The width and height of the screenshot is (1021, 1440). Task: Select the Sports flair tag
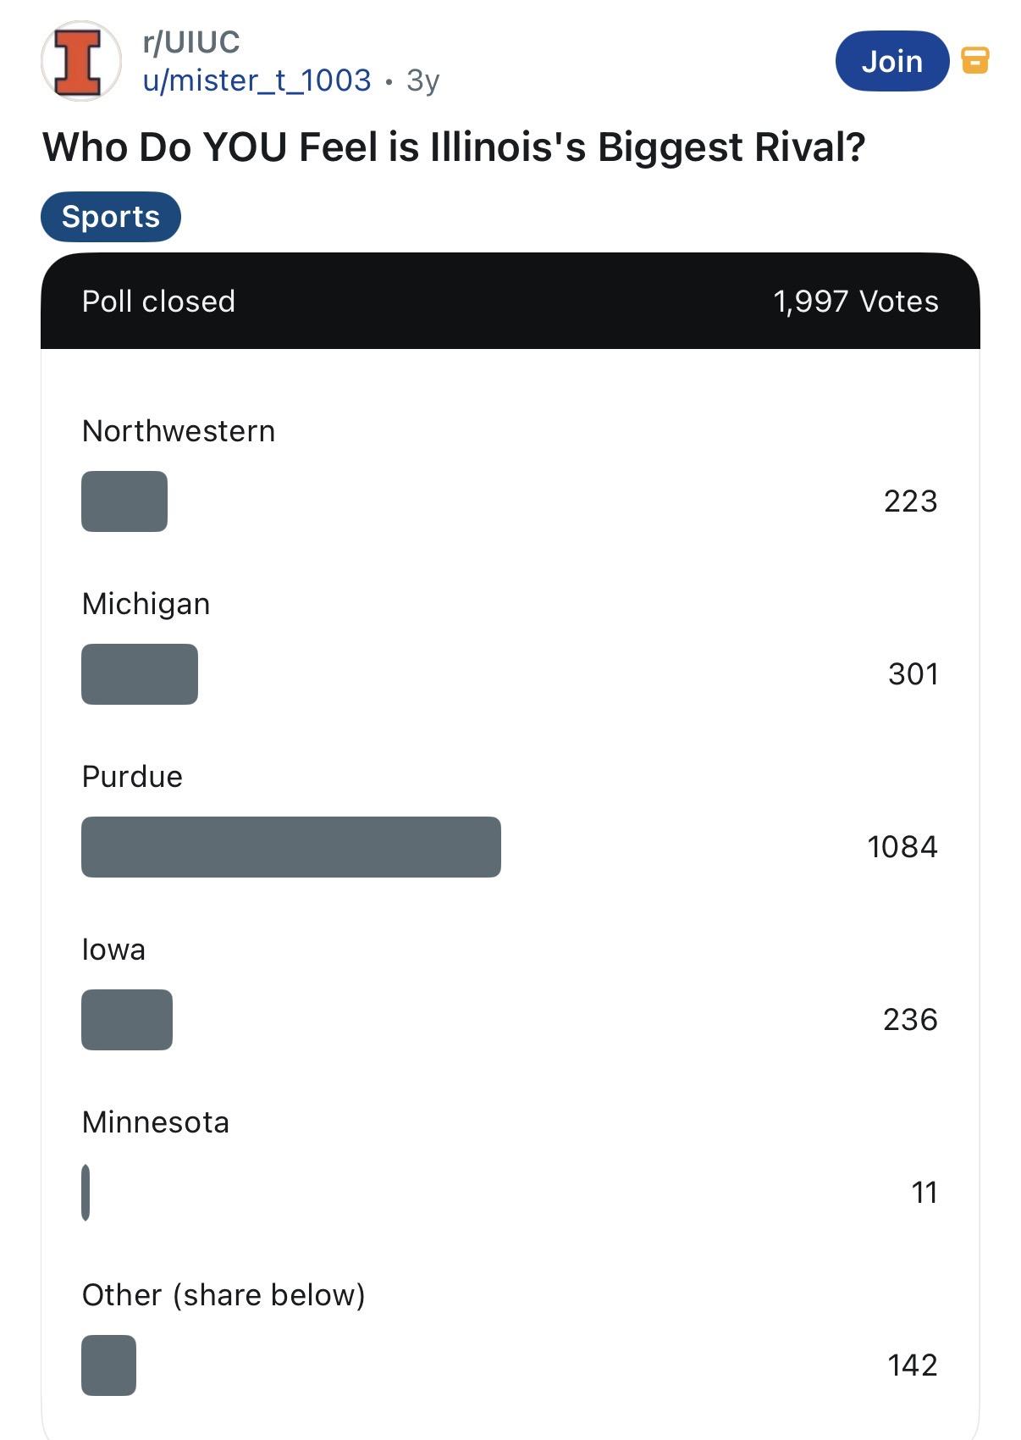[111, 217]
